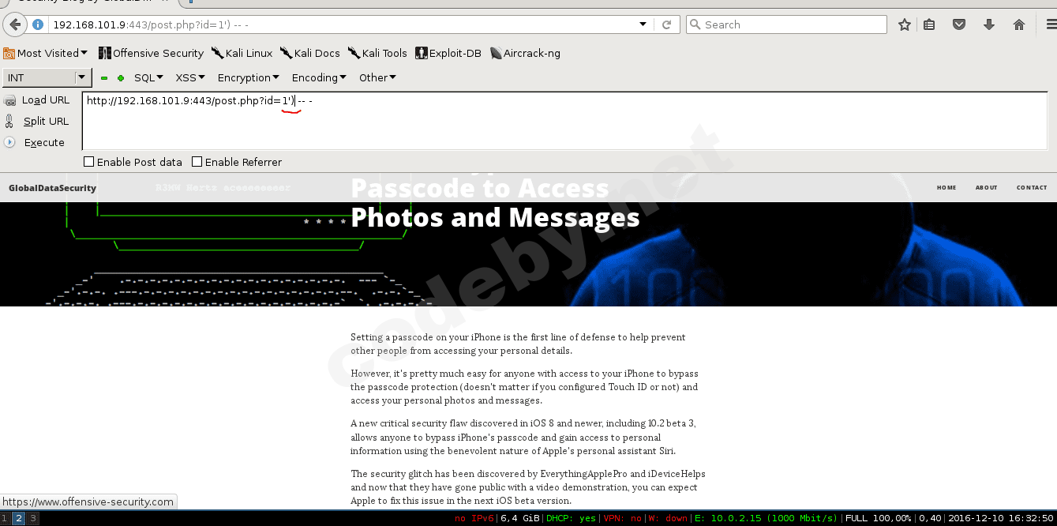Open the Encryption dropdown menu
Screen dimensions: 1057x526
[249, 77]
